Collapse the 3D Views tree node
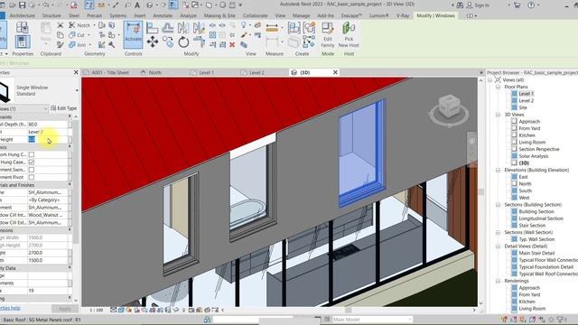The image size is (578, 325). point(498,115)
